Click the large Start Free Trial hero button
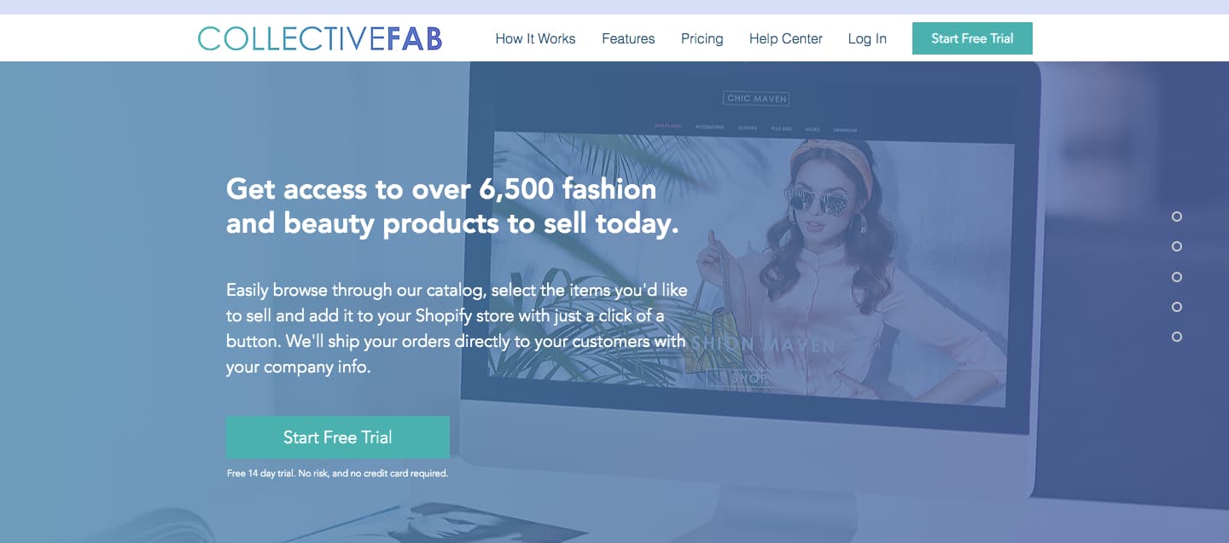Viewport: 1229px width, 543px height. point(338,437)
